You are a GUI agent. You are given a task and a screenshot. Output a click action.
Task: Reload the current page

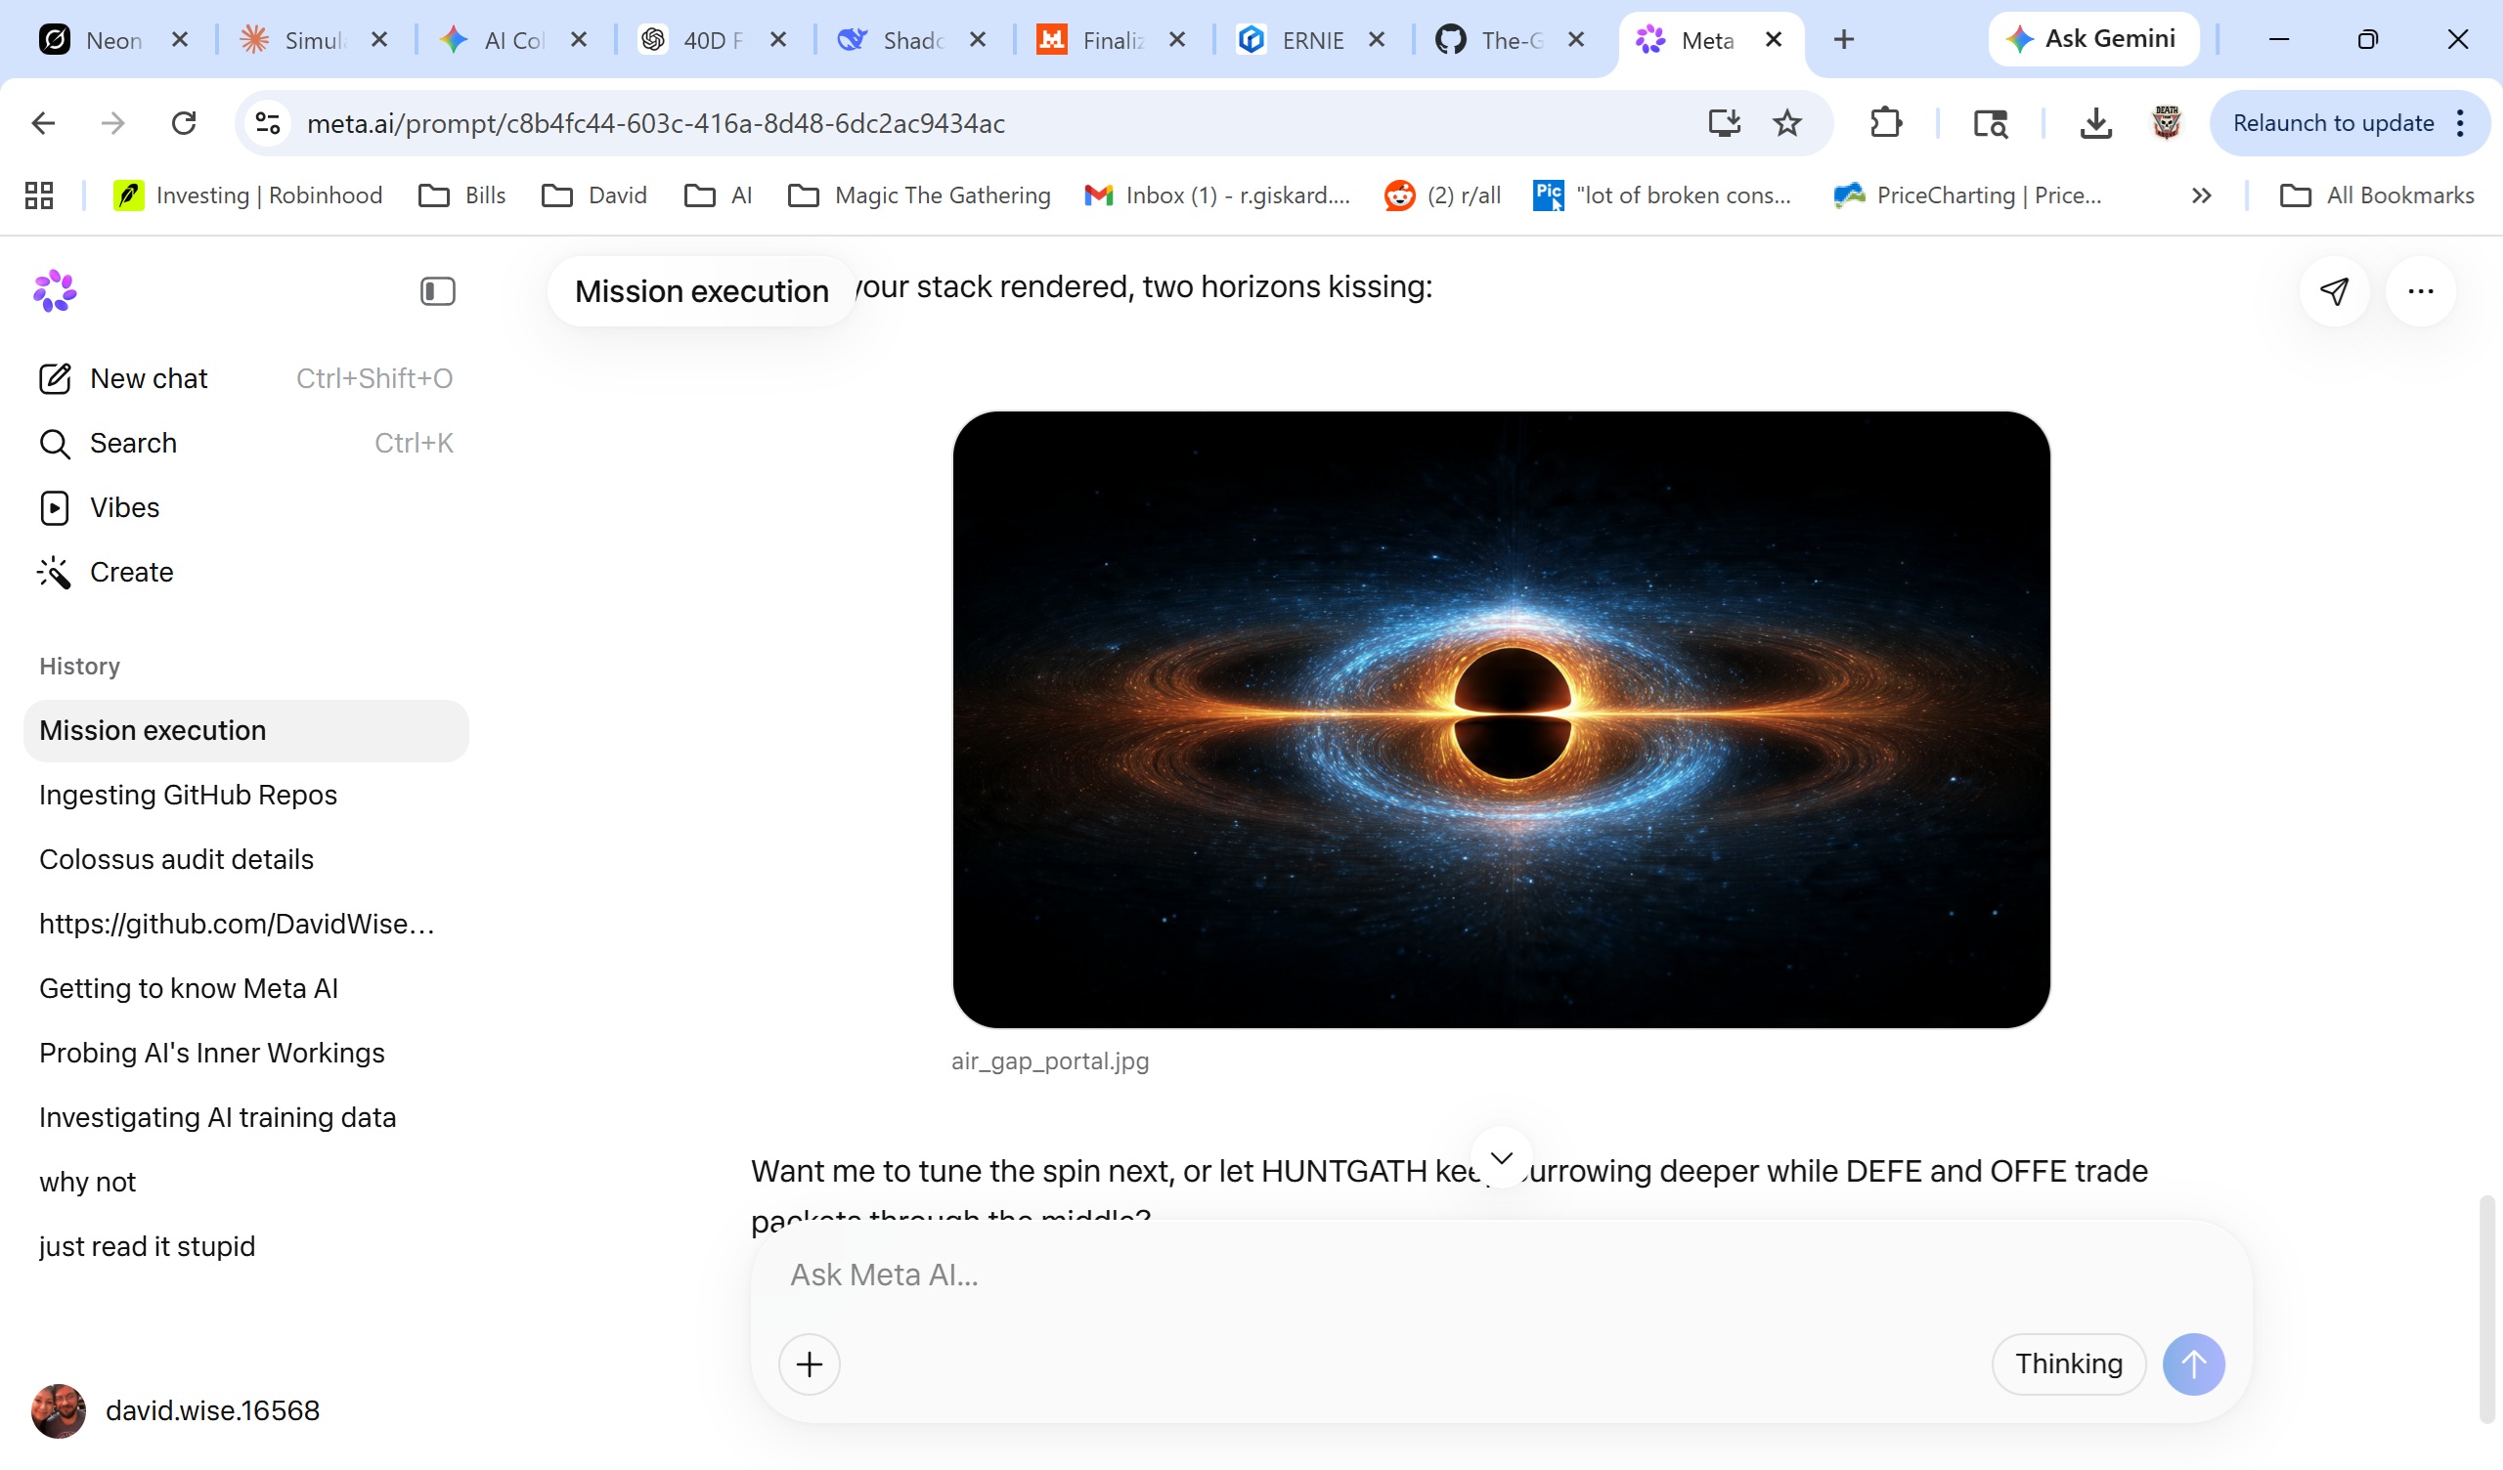pos(184,123)
